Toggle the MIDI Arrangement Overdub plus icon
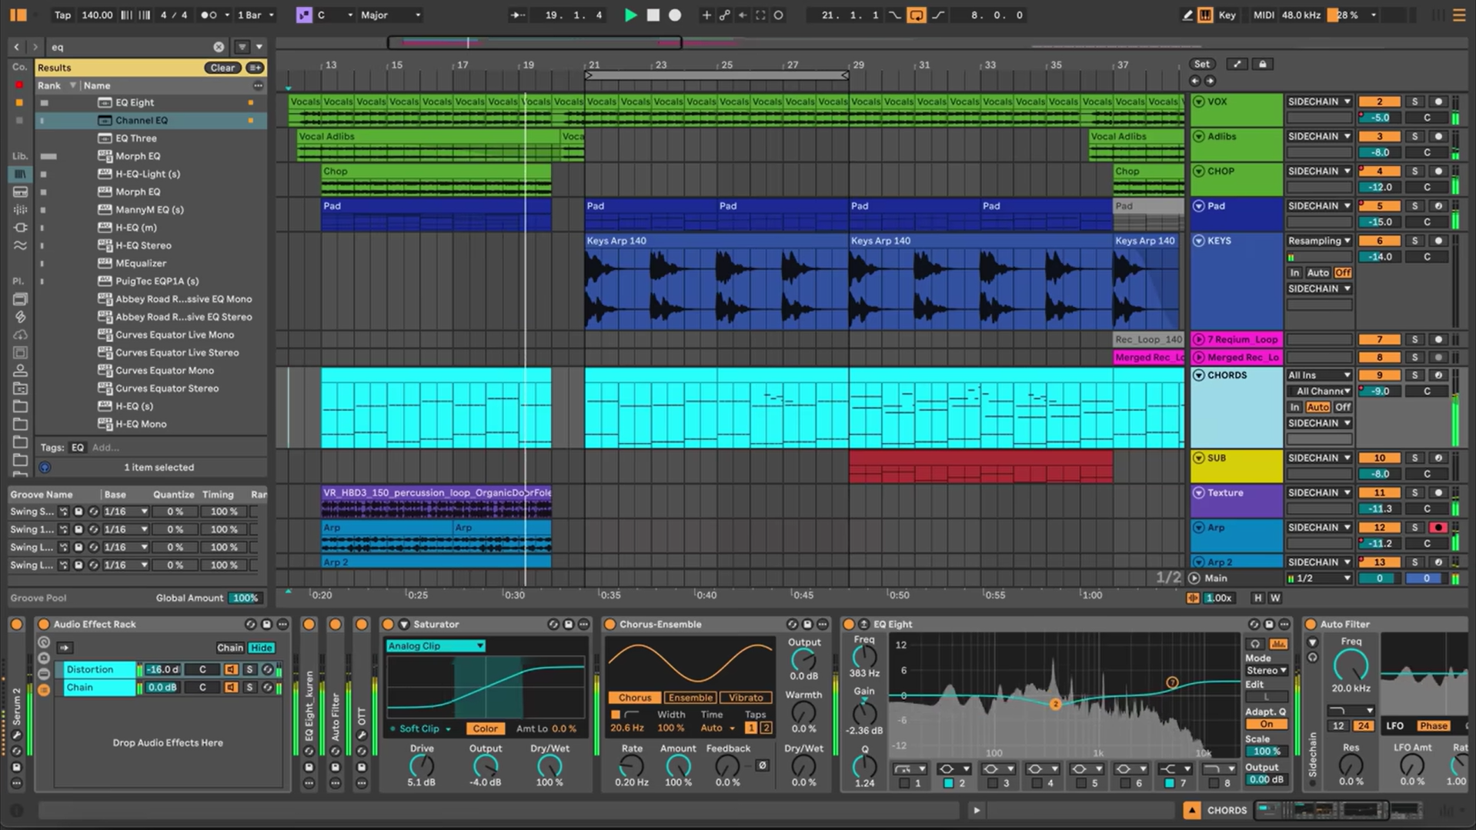This screenshot has width=1476, height=830. coord(706,15)
